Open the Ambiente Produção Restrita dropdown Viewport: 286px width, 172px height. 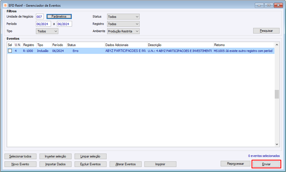(x=123, y=31)
